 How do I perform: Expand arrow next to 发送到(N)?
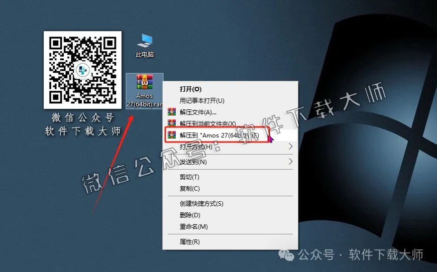(x=290, y=162)
